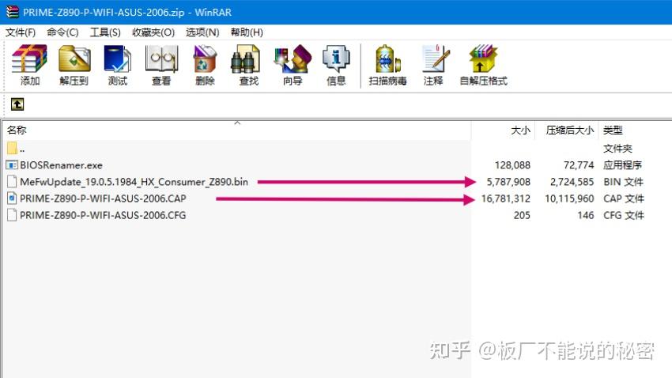
Task: Open the 帮助(H) menu
Action: click(x=247, y=32)
